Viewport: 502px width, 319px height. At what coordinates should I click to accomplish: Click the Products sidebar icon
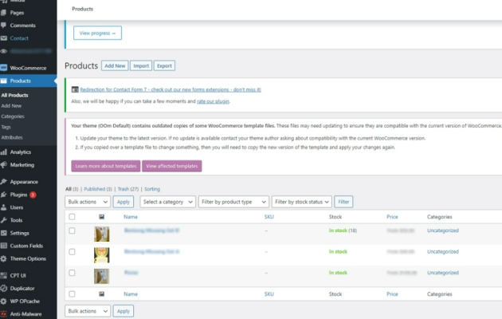(3, 81)
